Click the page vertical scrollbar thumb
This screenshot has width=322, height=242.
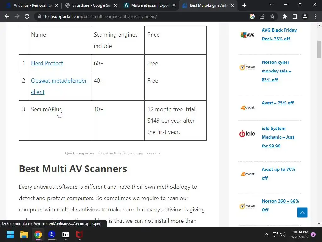click(319, 49)
